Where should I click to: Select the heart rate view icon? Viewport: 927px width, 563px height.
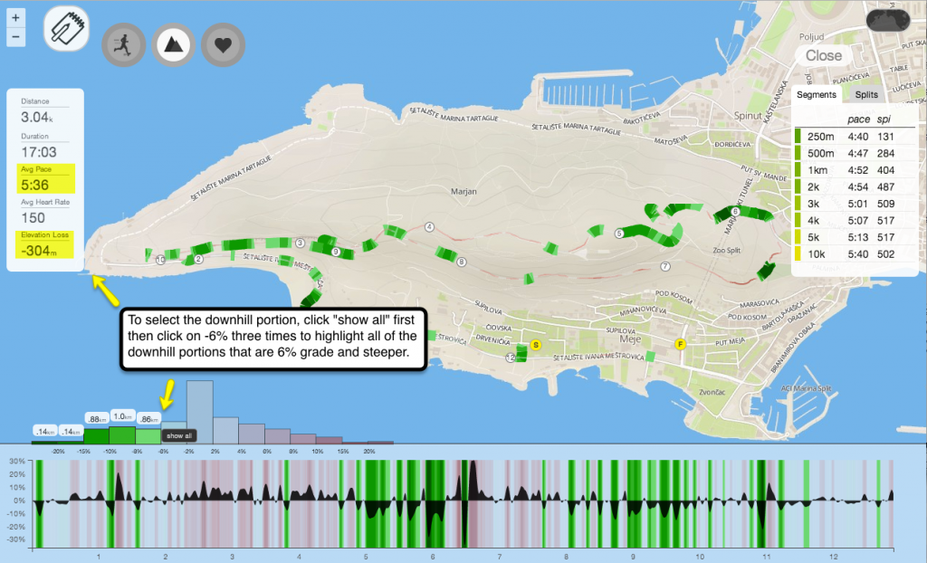[223, 44]
